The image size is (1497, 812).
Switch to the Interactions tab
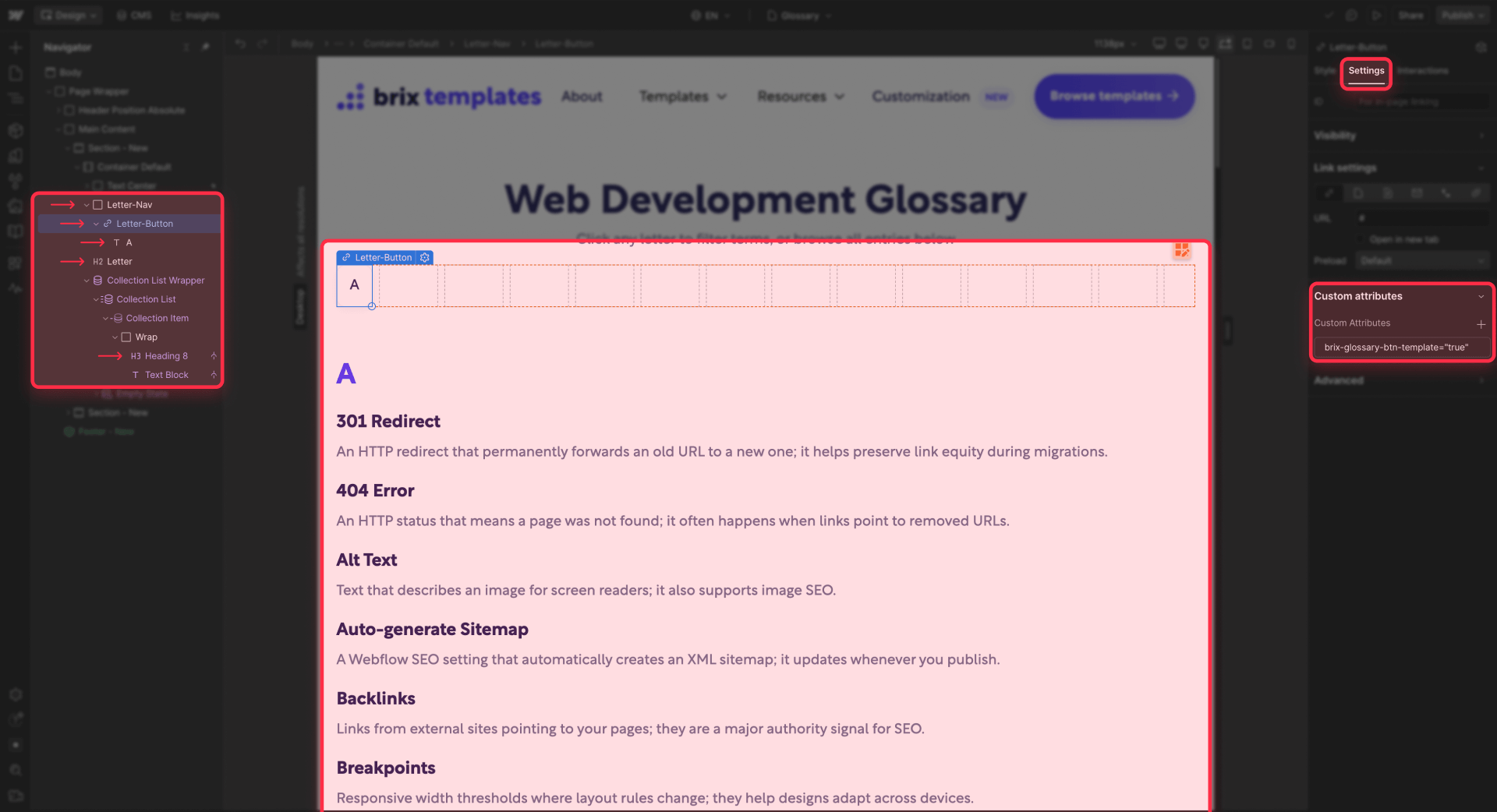click(1423, 71)
